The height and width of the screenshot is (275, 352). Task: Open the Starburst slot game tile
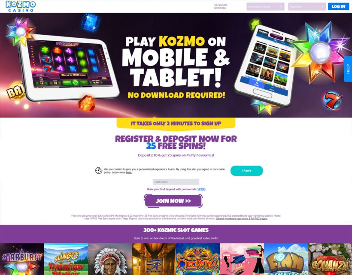(22, 259)
